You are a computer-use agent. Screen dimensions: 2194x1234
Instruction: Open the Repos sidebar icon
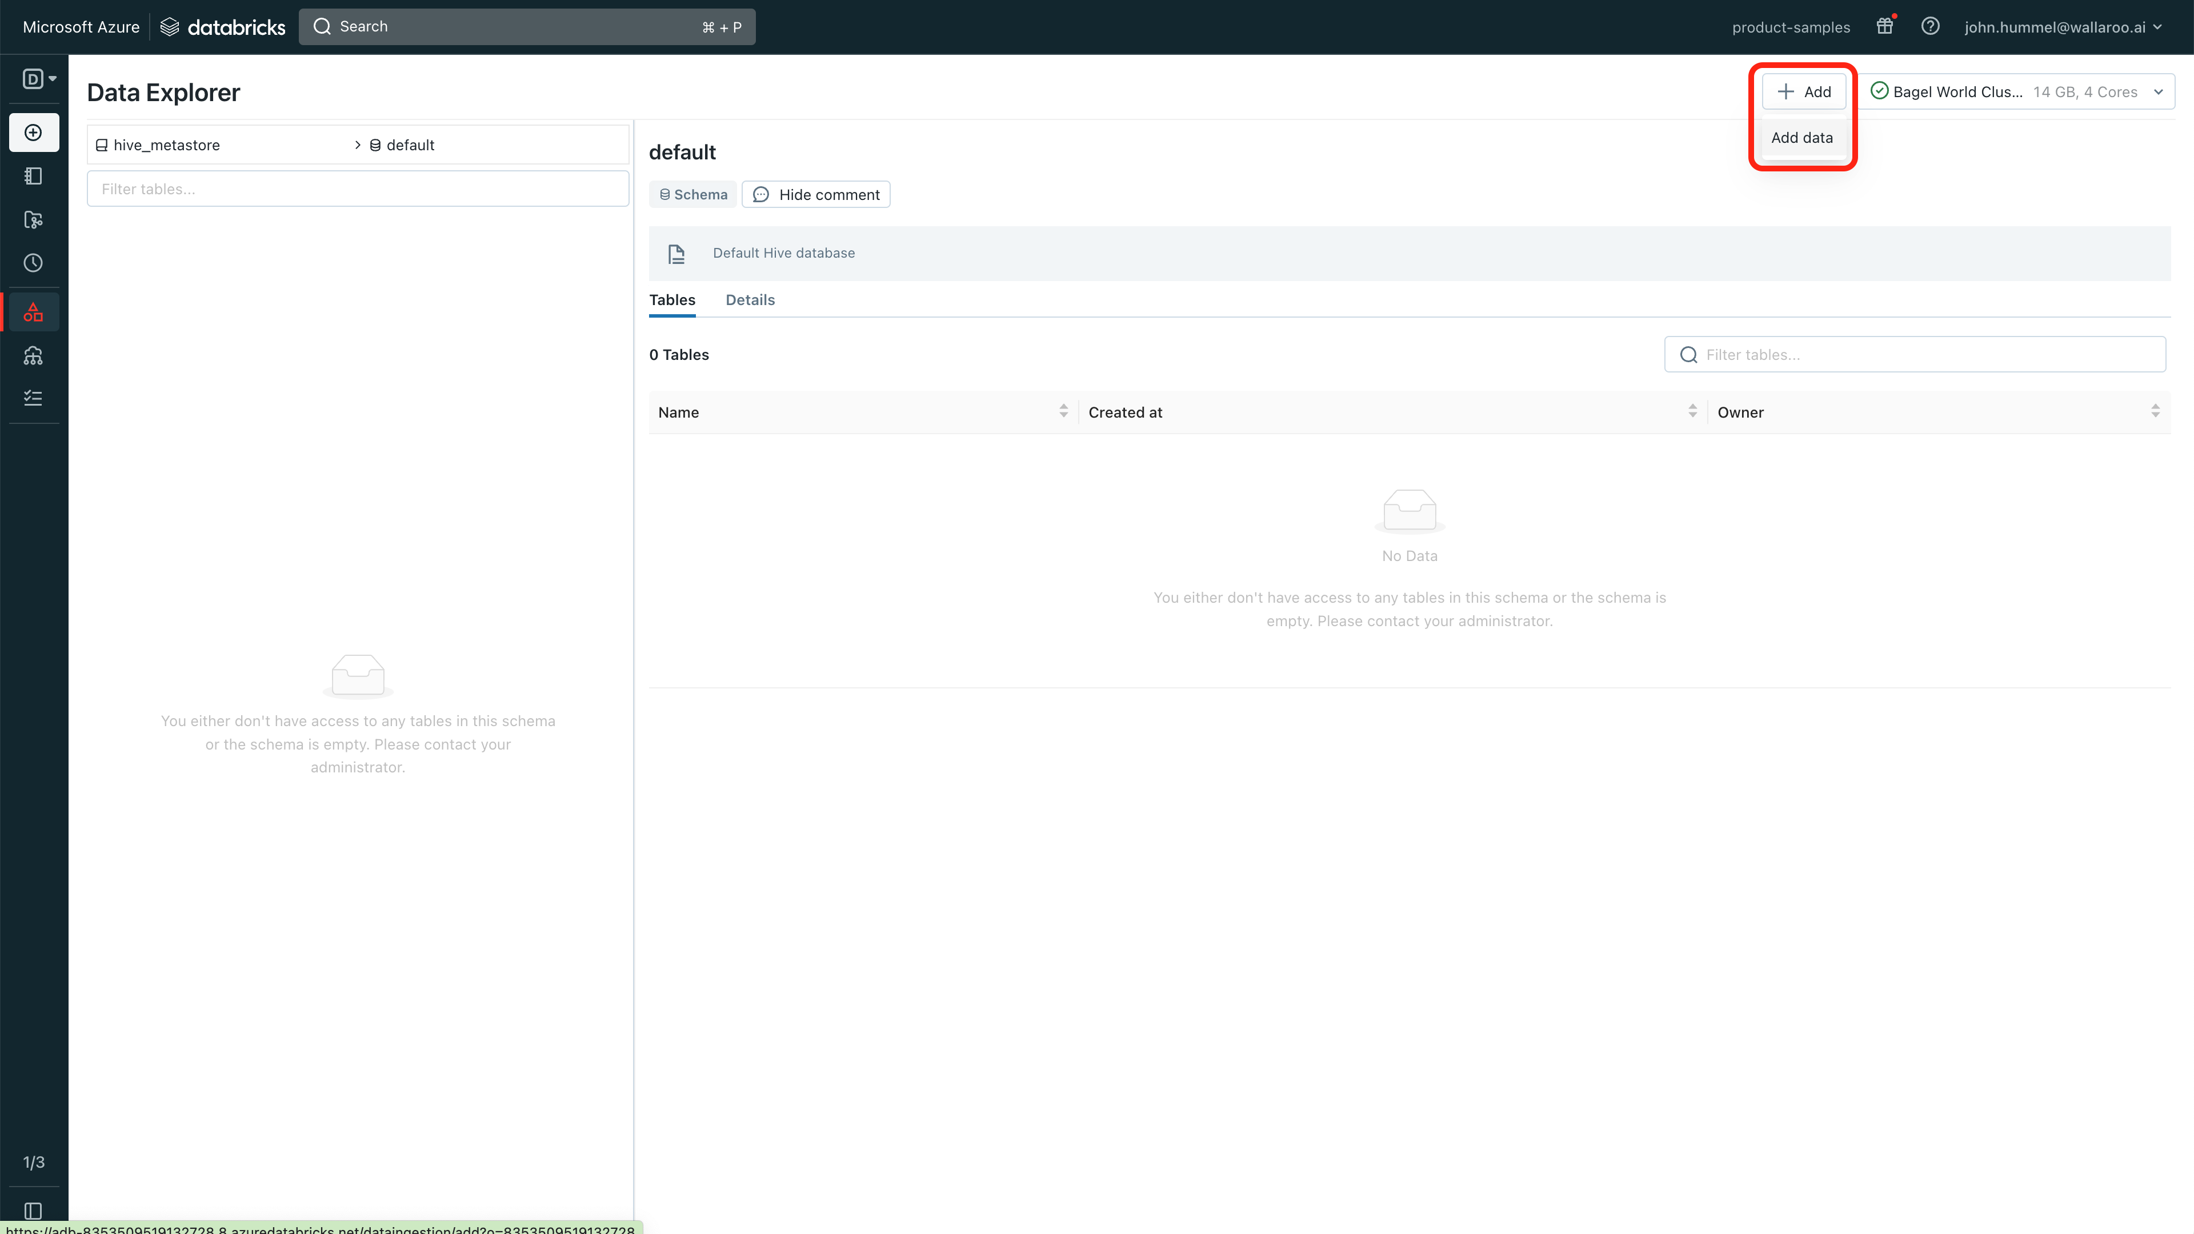pyautogui.click(x=33, y=220)
